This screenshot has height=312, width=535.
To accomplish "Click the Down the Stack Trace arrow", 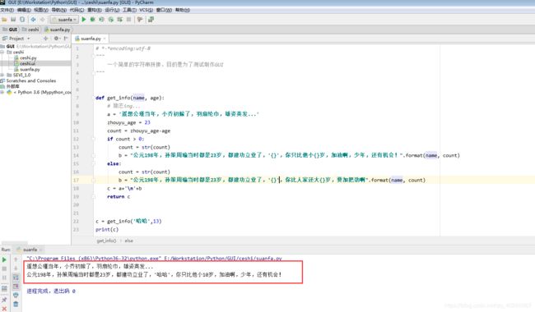I will 16,268.
